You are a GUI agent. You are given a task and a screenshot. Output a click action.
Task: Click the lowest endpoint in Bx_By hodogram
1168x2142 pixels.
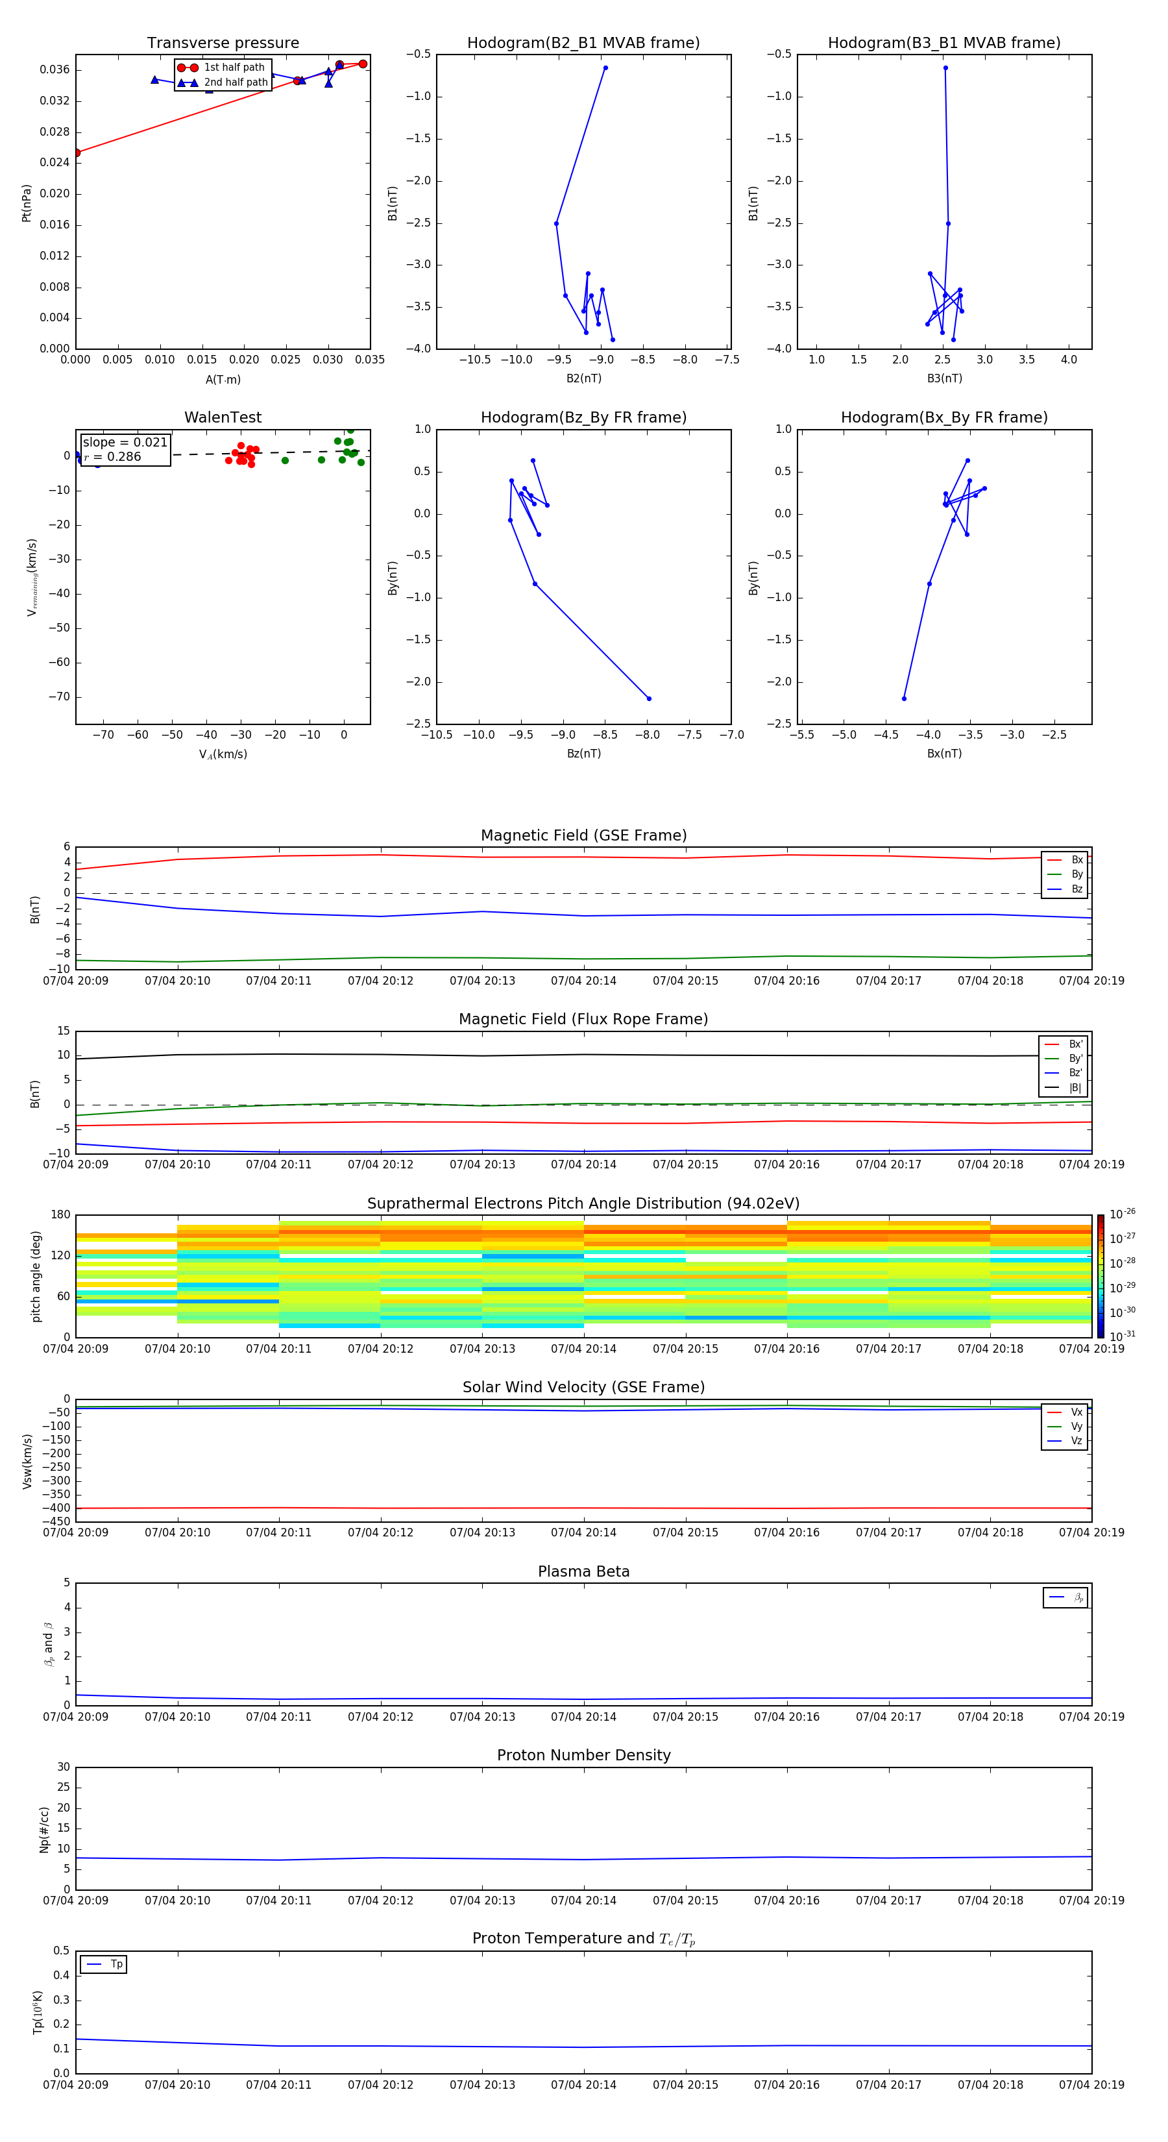coord(905,698)
